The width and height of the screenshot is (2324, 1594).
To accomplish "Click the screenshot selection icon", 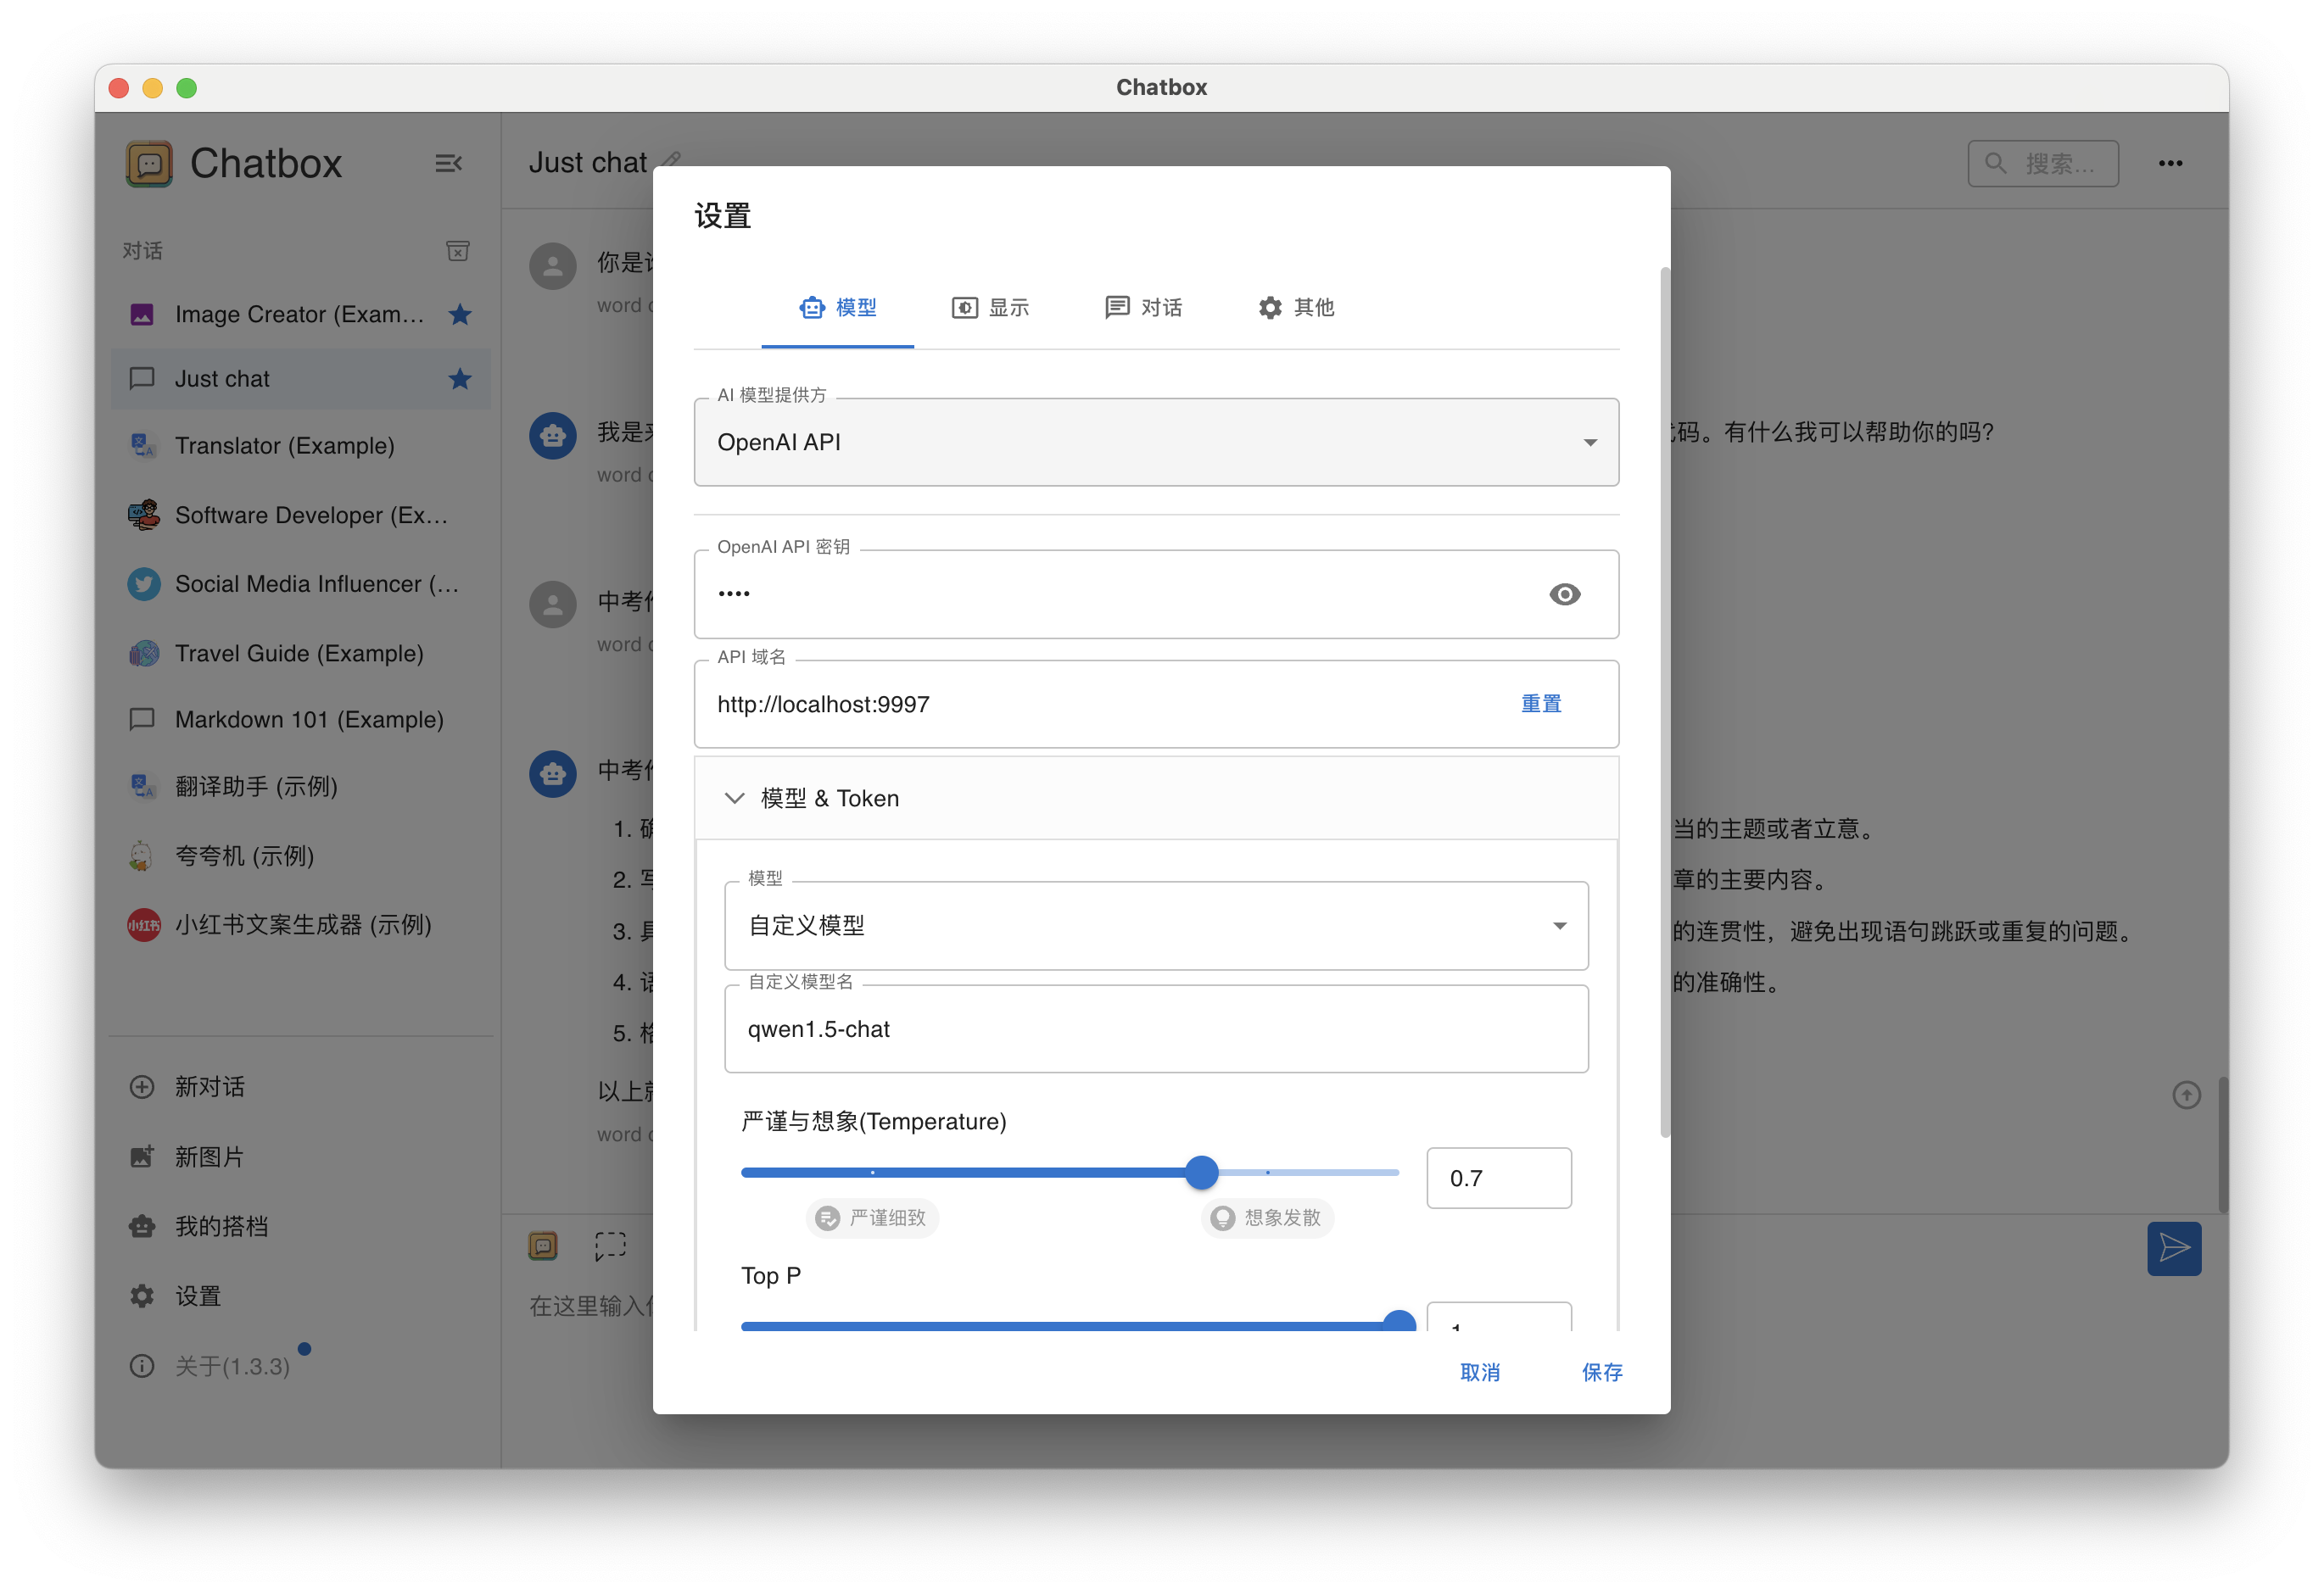I will point(610,1246).
